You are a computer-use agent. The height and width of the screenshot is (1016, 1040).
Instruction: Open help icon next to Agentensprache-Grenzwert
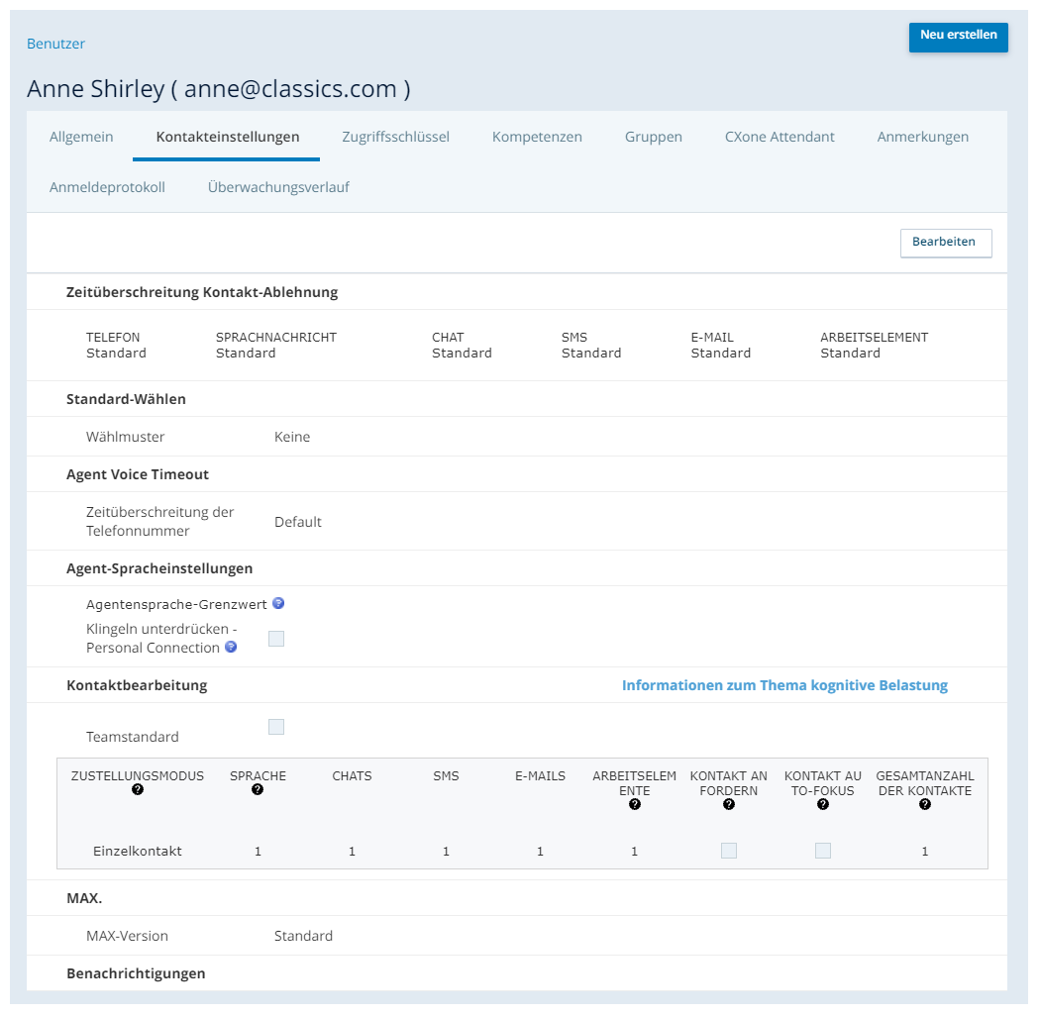(278, 603)
